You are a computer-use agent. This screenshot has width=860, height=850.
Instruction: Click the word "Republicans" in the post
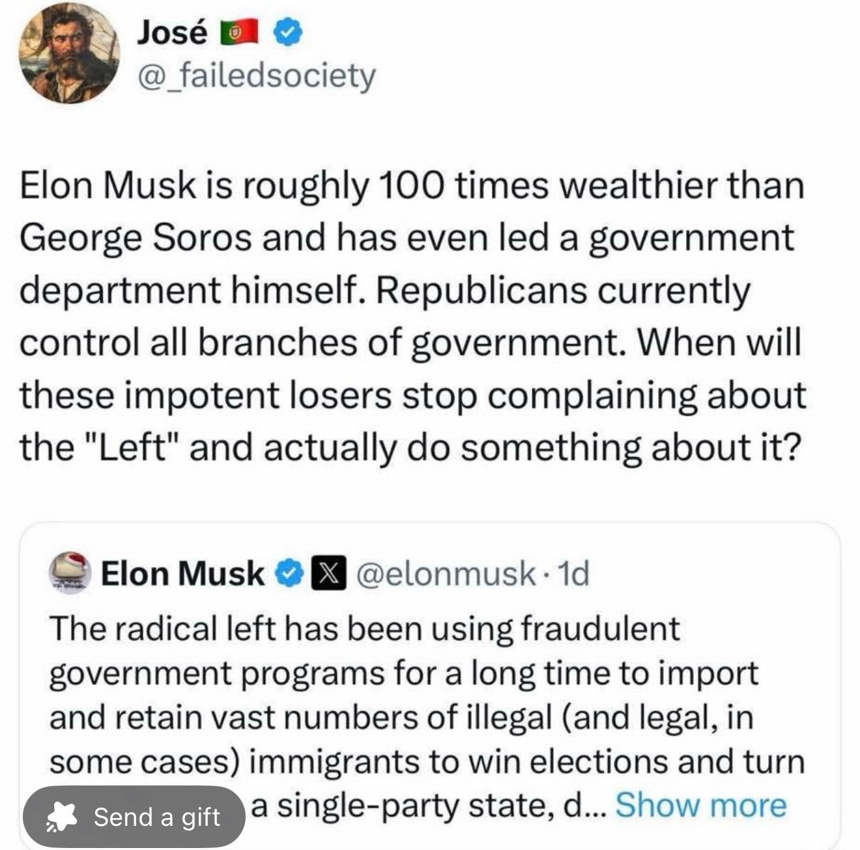pos(481,290)
